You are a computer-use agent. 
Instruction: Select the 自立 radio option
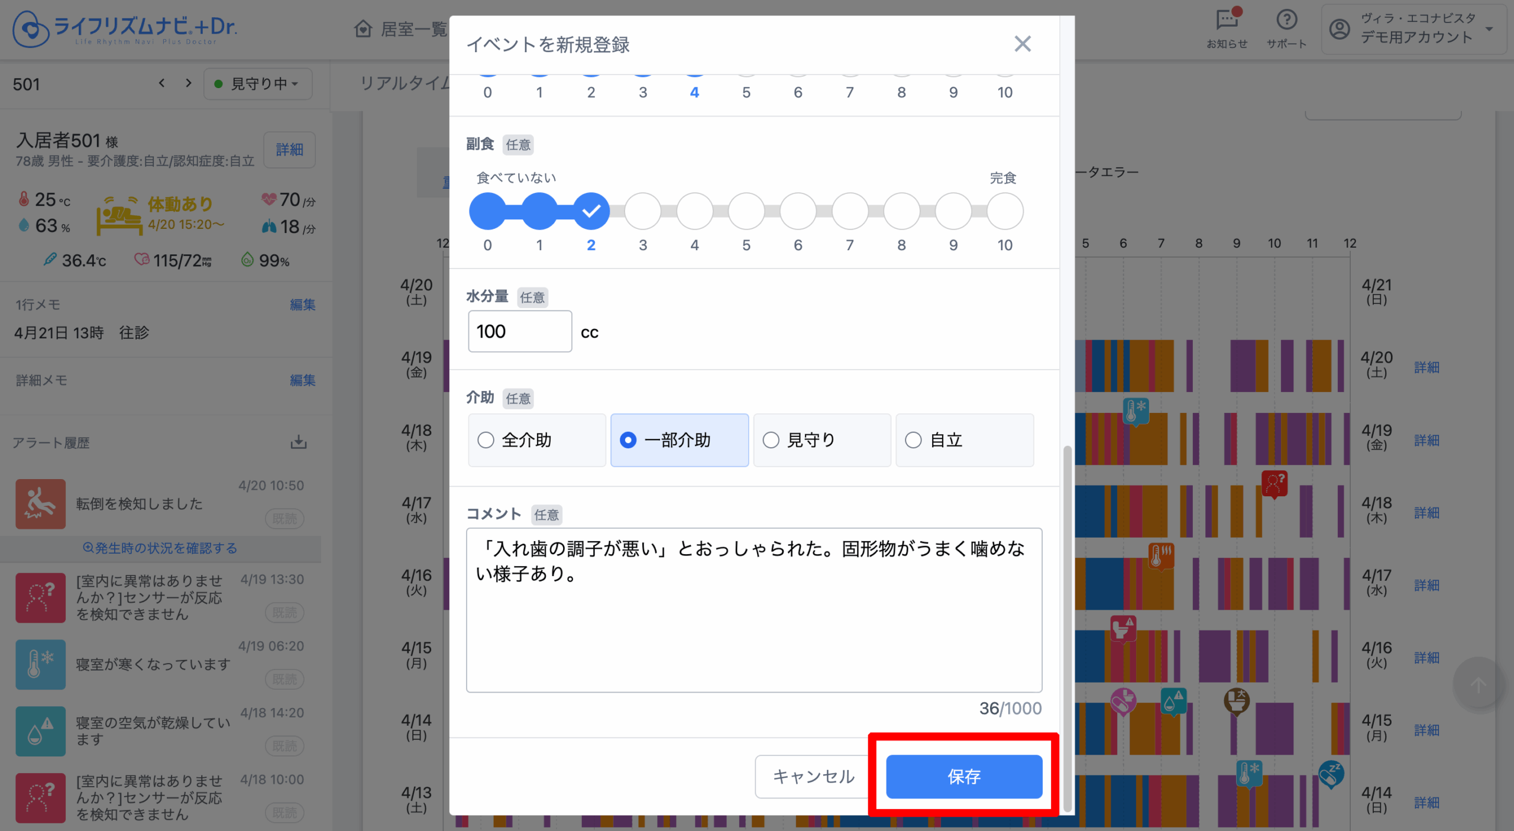pyautogui.click(x=965, y=440)
